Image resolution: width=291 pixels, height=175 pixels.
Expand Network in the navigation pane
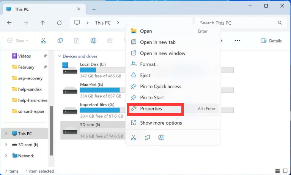click(x=6, y=156)
